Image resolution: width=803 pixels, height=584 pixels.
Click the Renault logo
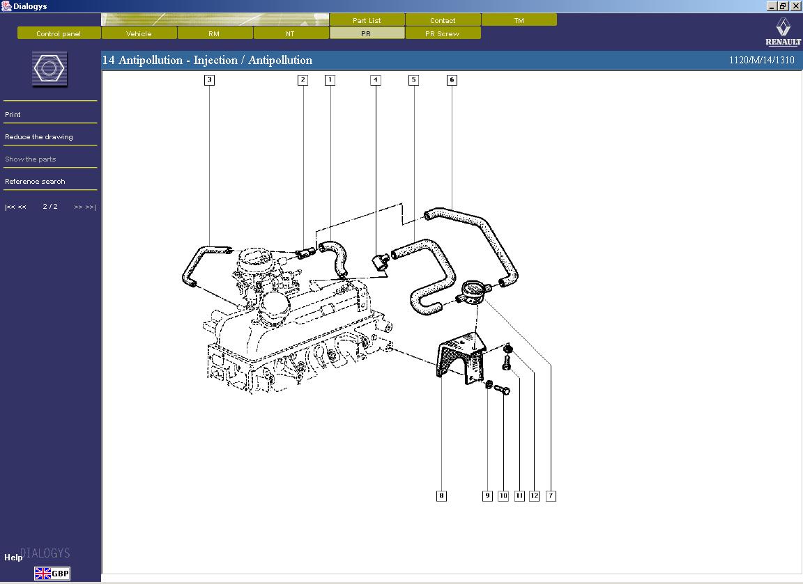coord(783,31)
